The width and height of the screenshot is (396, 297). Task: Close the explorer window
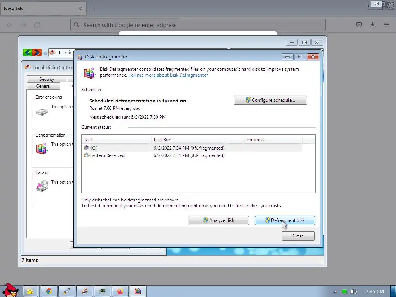(x=317, y=43)
